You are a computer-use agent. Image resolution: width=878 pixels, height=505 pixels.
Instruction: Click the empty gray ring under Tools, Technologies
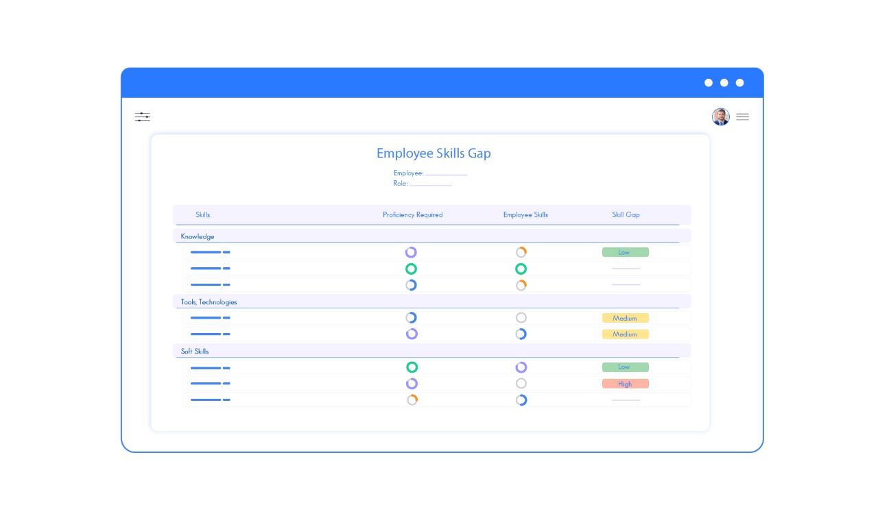521,317
